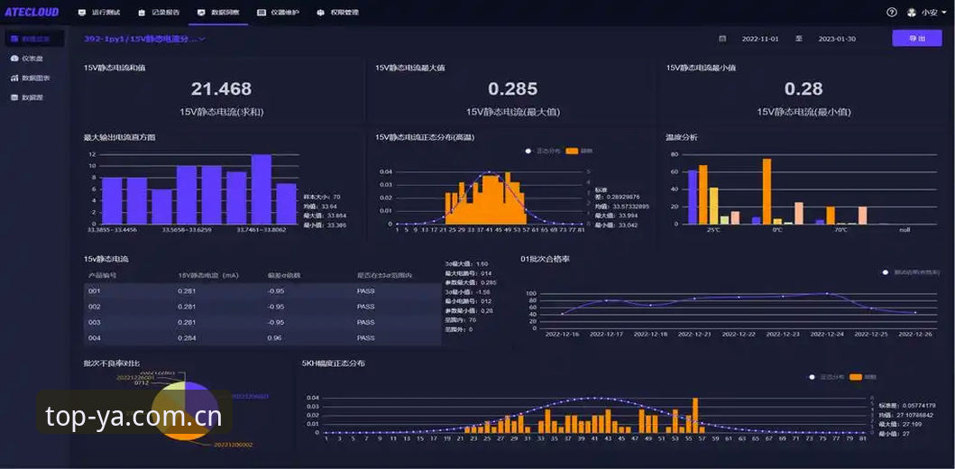
Task: Switch to the 仪器维护 tab
Action: pos(278,13)
